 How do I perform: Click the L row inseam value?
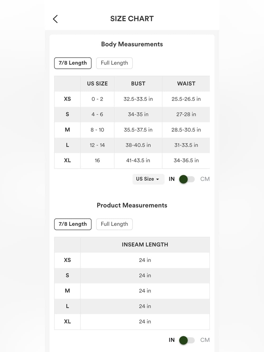145,306
